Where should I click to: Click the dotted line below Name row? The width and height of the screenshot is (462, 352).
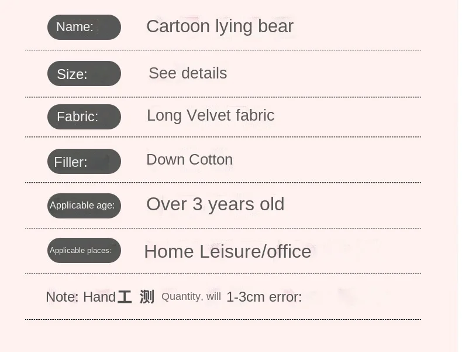pyautogui.click(x=223, y=50)
